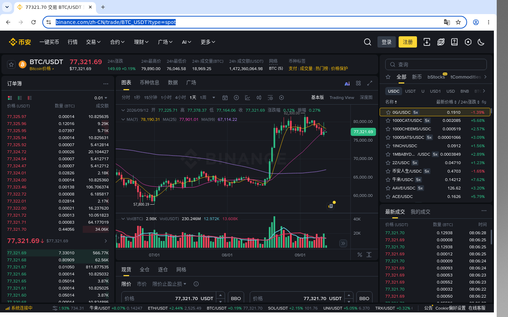The height and width of the screenshot is (317, 508).
Task: Select the USDT quote filter
Action: [410, 91]
